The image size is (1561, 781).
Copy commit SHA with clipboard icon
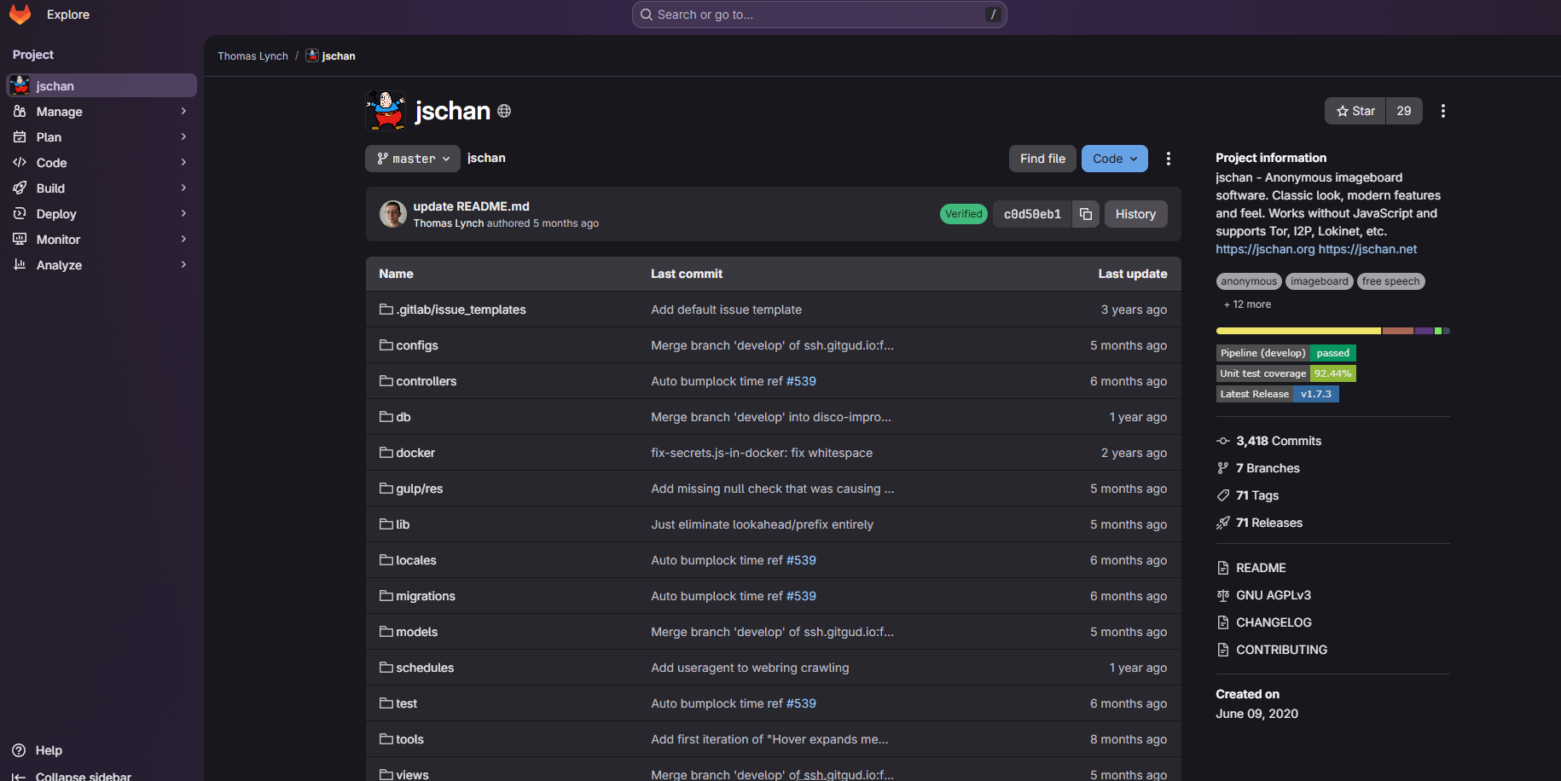pyautogui.click(x=1085, y=214)
